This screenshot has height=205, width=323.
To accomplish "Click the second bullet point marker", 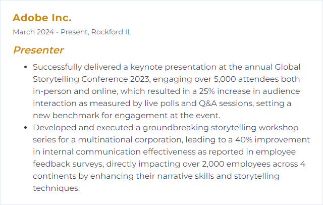I will point(25,128).
